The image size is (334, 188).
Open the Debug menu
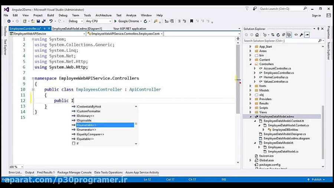[63, 15]
